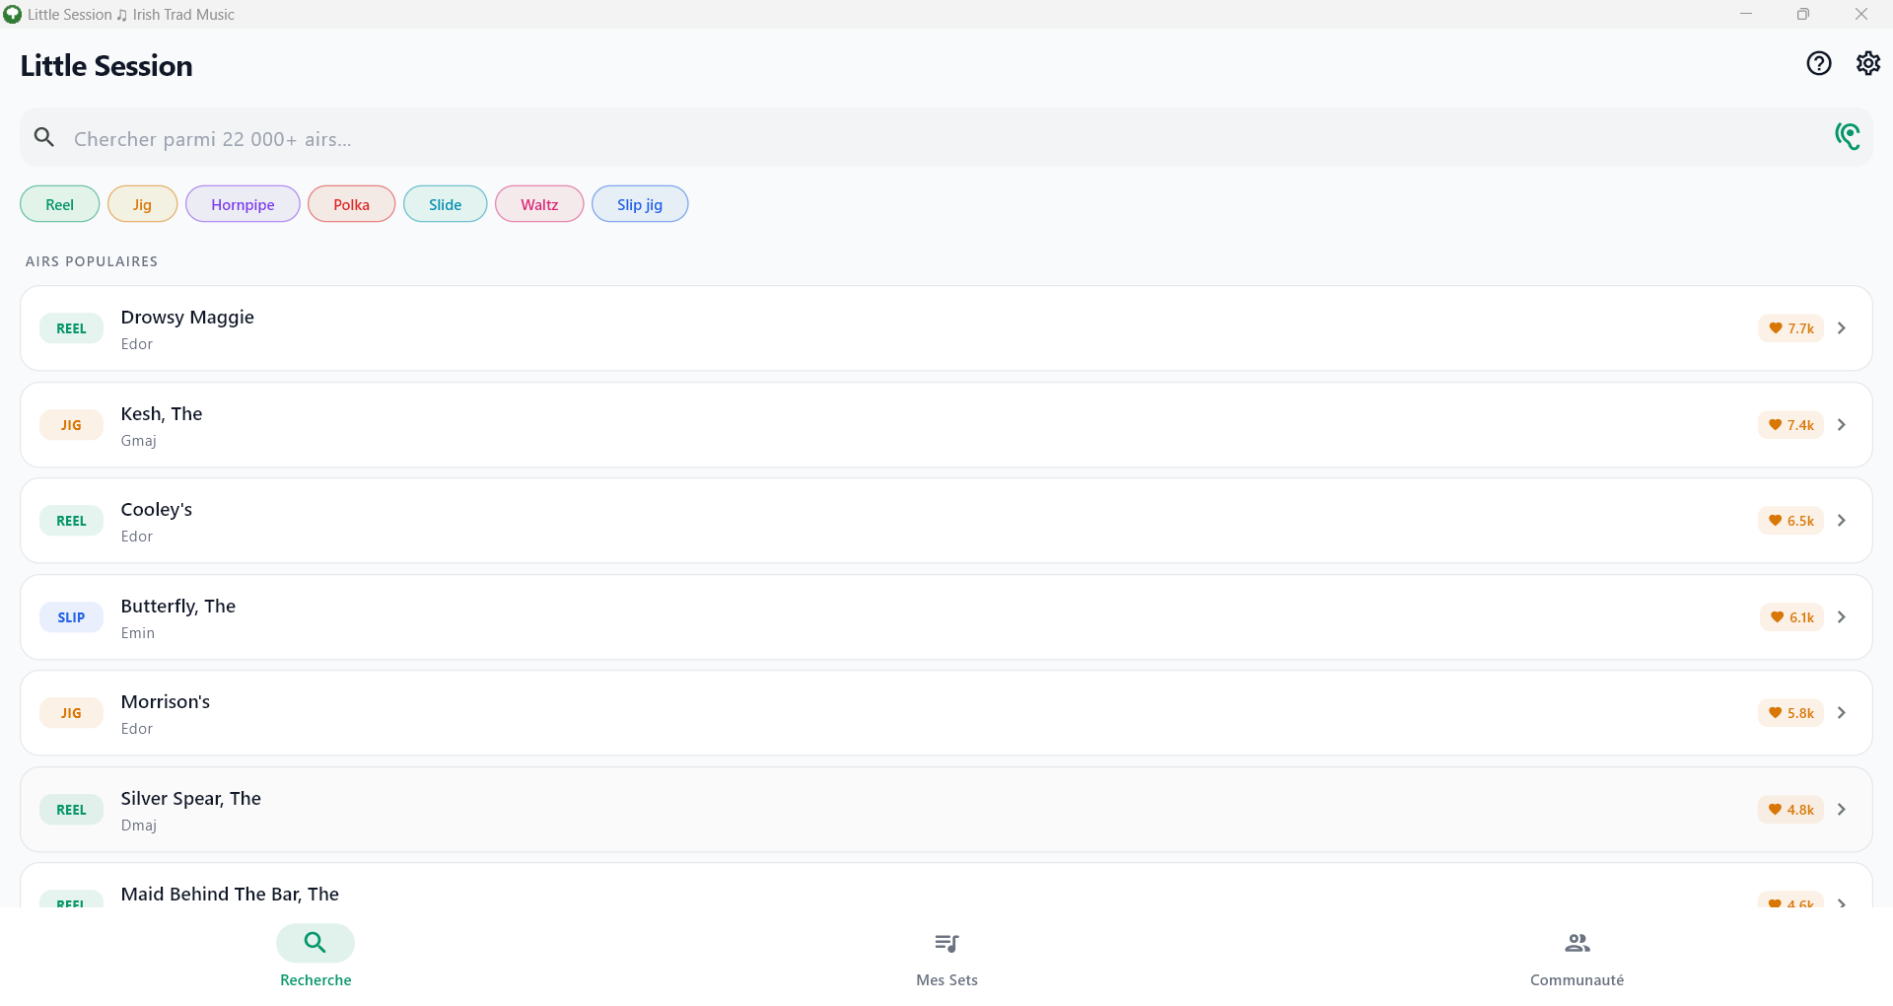Viewport: 1893px width, 1006px height.
Task: Click the heart count on Kesh, The
Action: click(x=1790, y=425)
